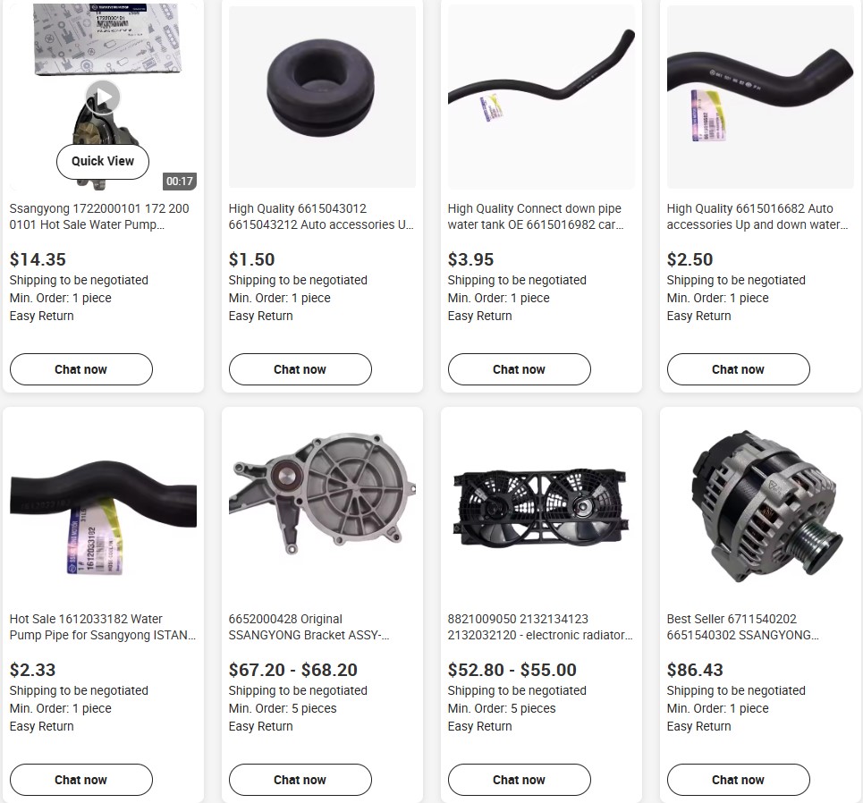Click Chat now under the $14.35 water pump
This screenshot has width=863, height=803.
(x=80, y=369)
